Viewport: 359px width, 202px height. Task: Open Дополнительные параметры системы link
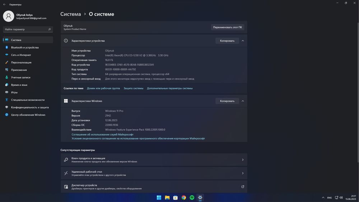(x=170, y=88)
